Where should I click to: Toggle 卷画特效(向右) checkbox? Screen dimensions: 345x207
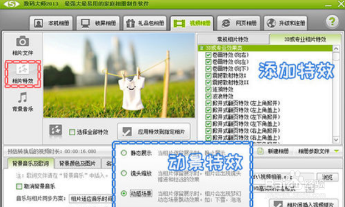[208, 55]
